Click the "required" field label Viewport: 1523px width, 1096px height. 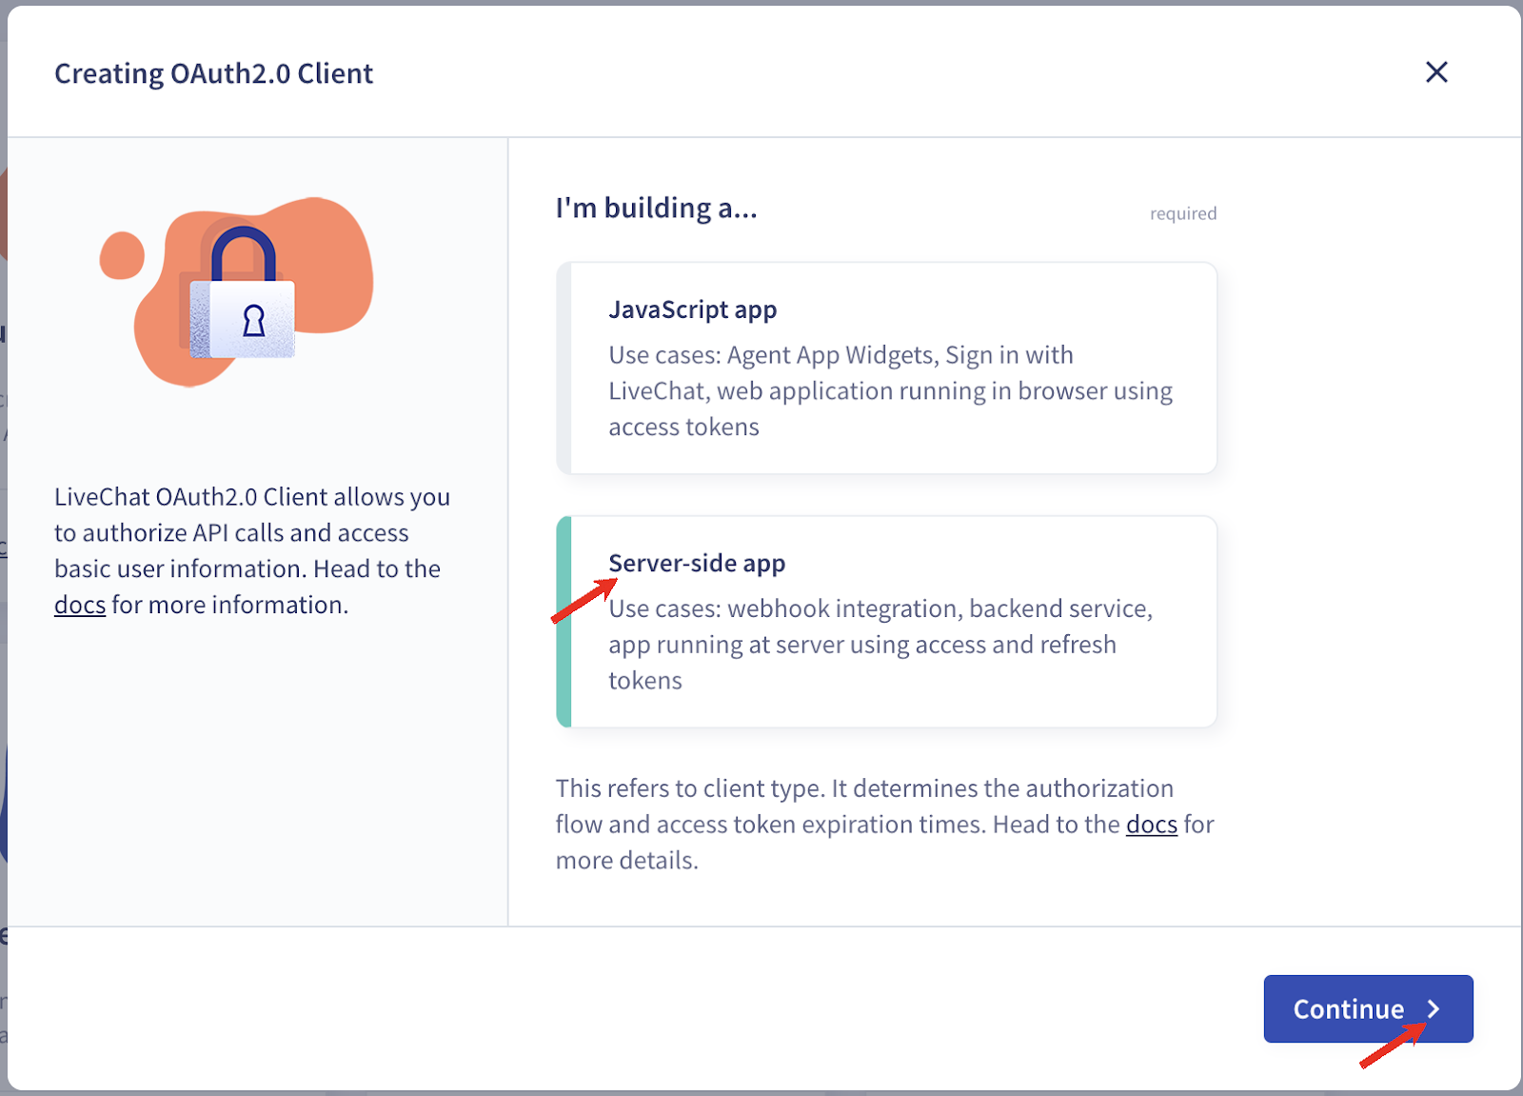tap(1182, 213)
